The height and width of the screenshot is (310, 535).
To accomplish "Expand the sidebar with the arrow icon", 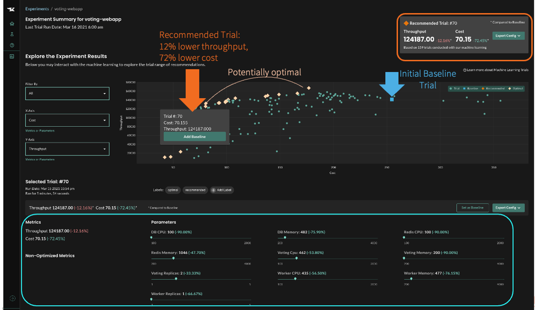I will [x=12, y=298].
